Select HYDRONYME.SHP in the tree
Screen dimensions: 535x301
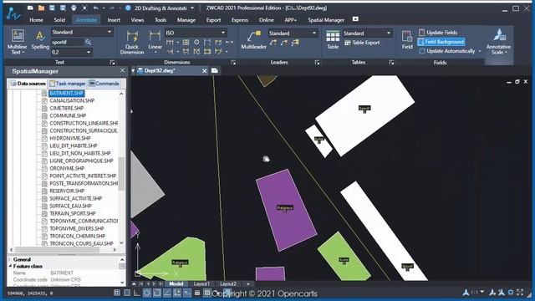click(70, 138)
